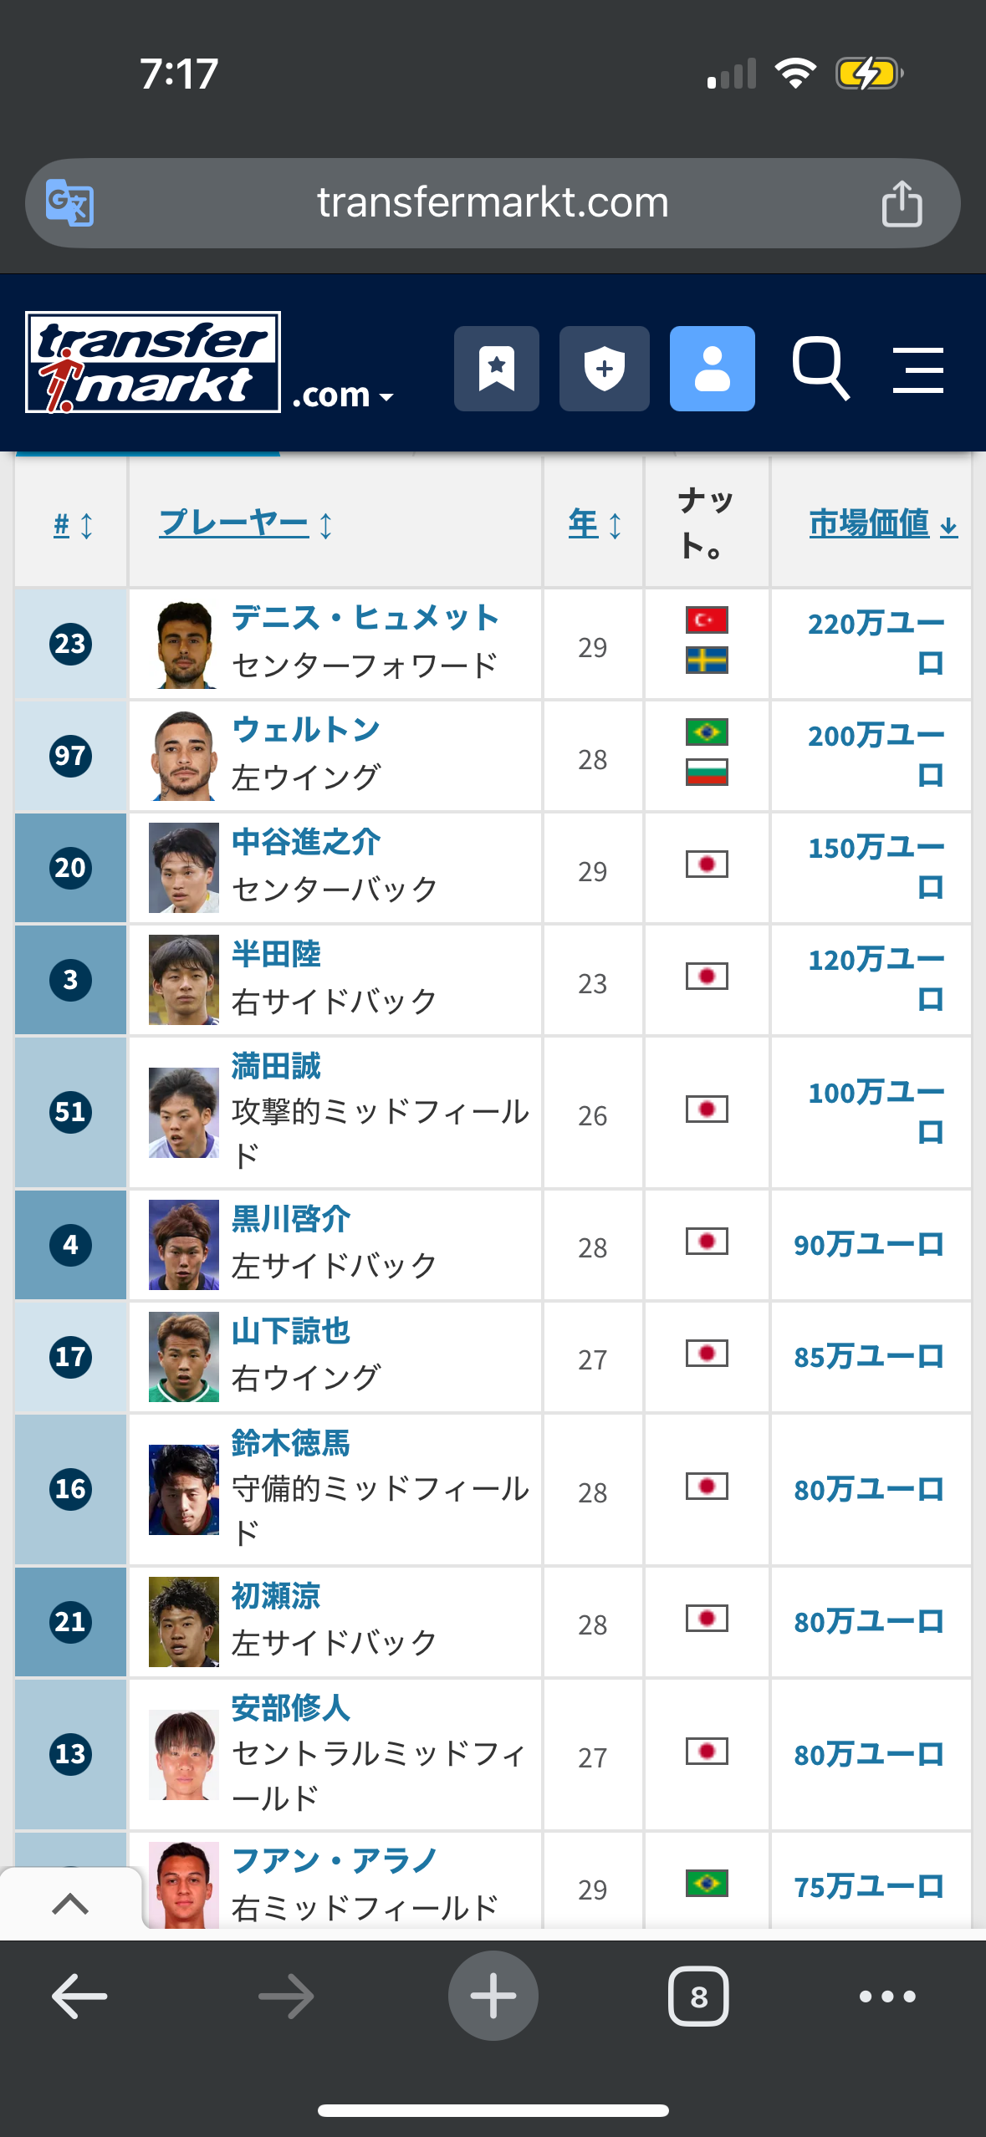Image resolution: width=986 pixels, height=2137 pixels.
Task: Tap the shield plus icon
Action: click(x=604, y=369)
